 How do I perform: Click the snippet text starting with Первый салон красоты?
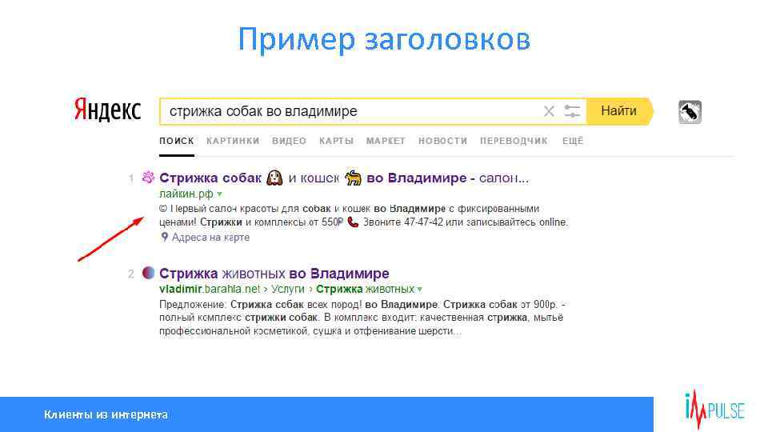click(x=363, y=215)
